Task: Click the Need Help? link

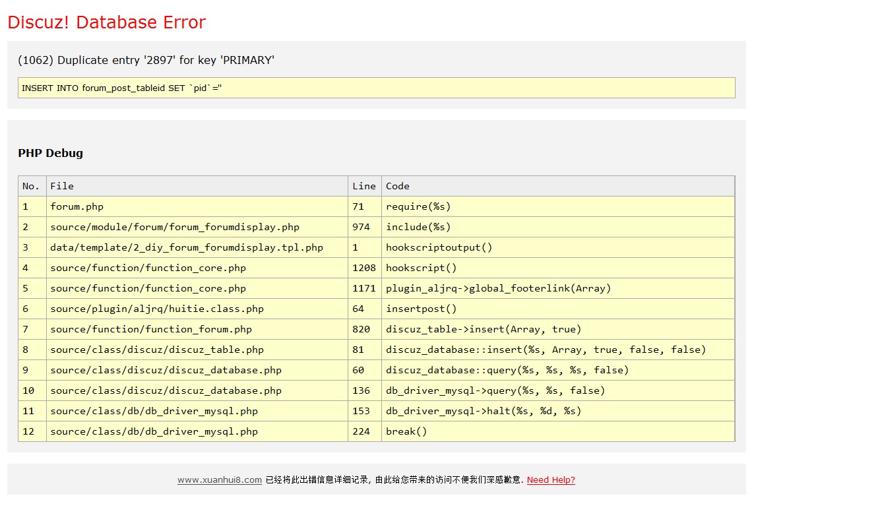Action: [x=551, y=480]
